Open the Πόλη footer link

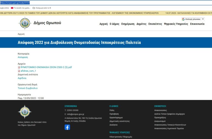point(112,110)
